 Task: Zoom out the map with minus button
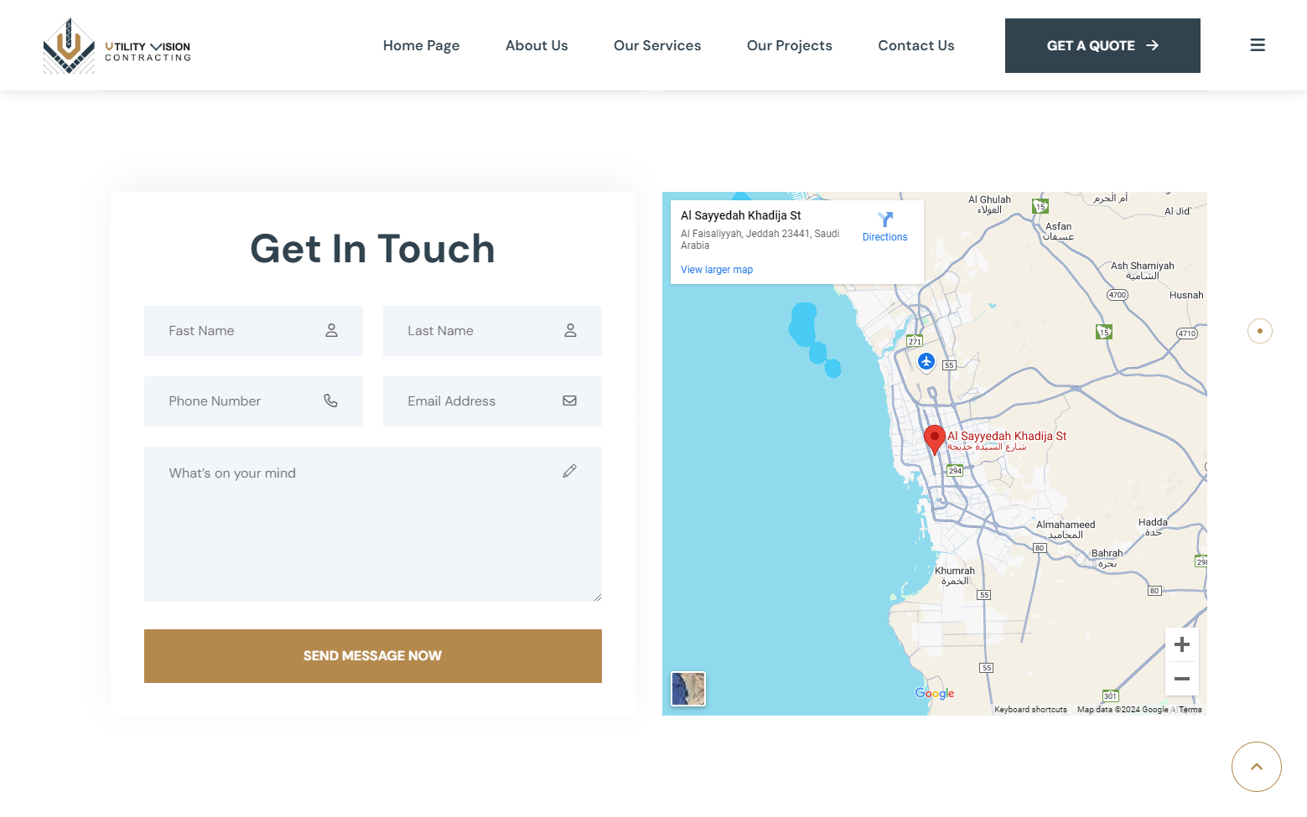click(x=1181, y=679)
